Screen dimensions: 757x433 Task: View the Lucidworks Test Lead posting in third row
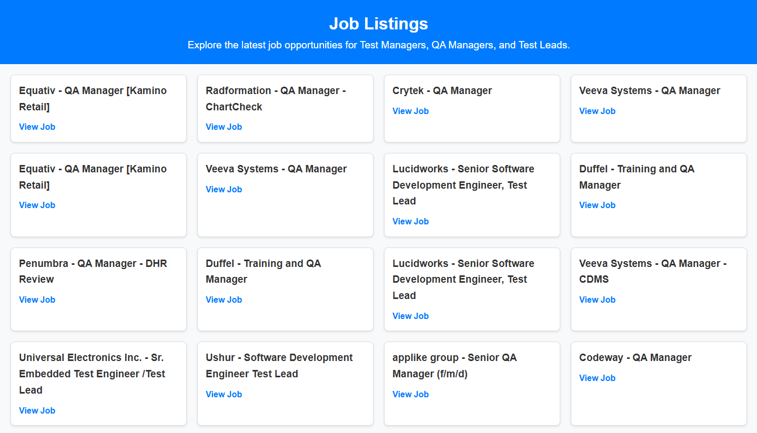pos(410,316)
